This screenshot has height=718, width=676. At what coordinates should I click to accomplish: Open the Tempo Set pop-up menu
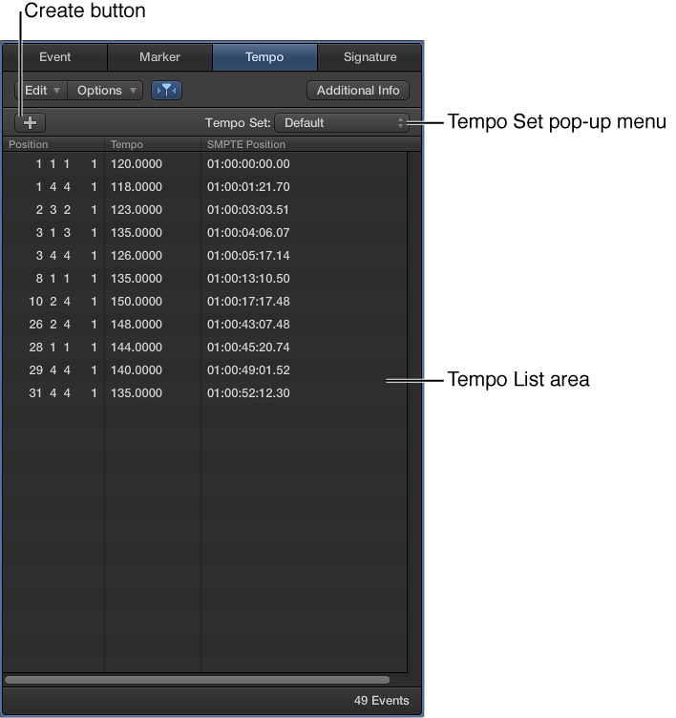pos(342,123)
